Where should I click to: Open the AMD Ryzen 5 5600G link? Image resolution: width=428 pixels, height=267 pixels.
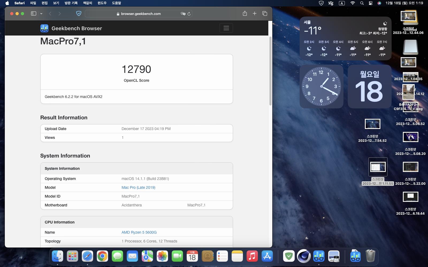click(139, 232)
